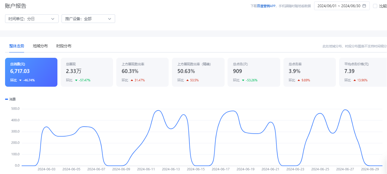This screenshot has height=174, width=387.
Task: Enable the 比较 checkbox
Action: (x=375, y=6)
